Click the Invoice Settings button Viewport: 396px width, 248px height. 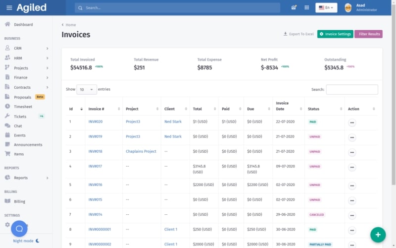[335, 34]
